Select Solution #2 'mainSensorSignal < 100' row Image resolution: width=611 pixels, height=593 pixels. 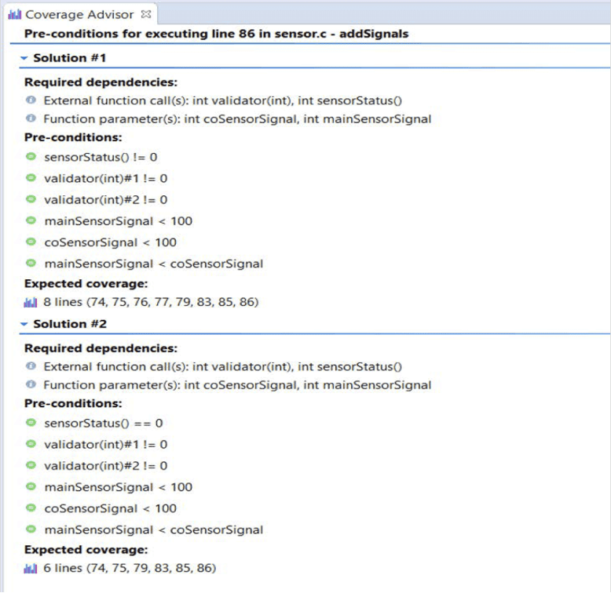coord(119,487)
